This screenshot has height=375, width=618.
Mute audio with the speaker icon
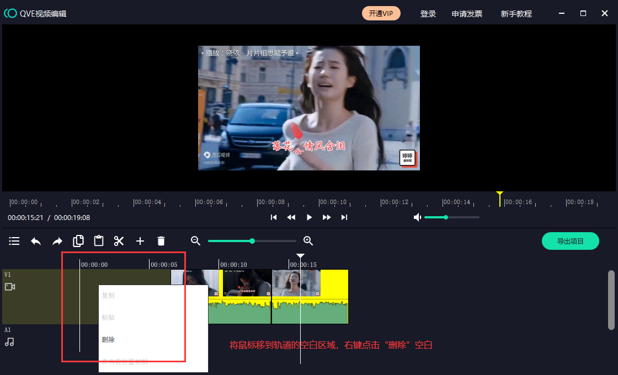[418, 217]
